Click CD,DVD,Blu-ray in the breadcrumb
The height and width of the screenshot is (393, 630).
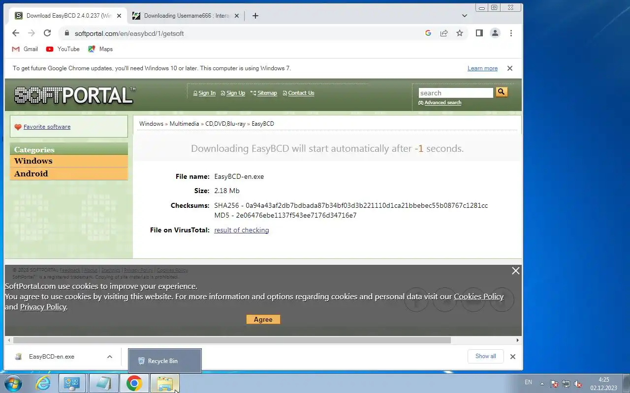pos(225,124)
